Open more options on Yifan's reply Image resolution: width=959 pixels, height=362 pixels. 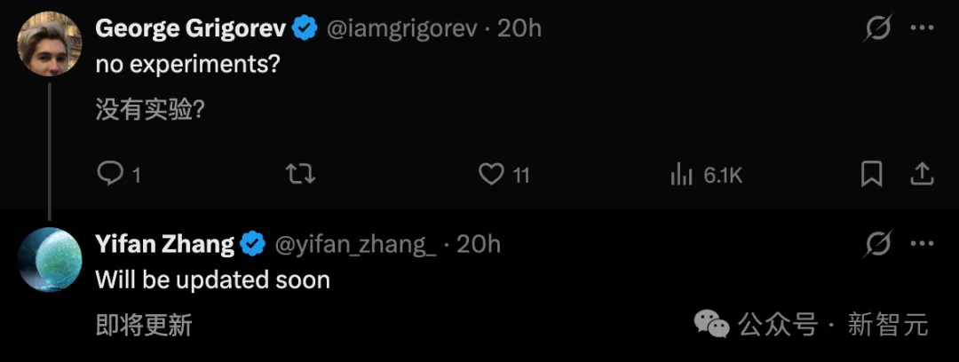923,244
